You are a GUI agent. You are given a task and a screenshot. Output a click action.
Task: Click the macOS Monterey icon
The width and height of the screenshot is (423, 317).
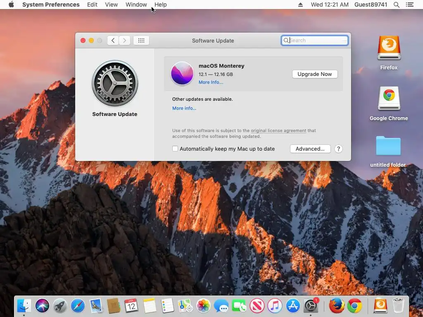click(182, 73)
